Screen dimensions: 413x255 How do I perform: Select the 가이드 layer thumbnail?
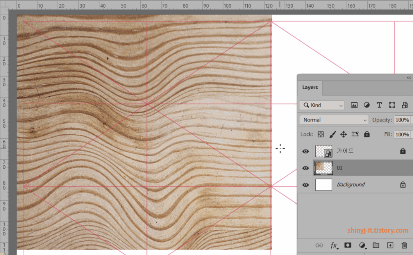(x=323, y=151)
